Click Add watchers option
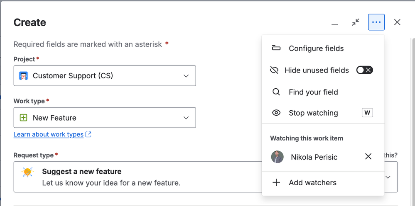The image size is (415, 206). 312,183
